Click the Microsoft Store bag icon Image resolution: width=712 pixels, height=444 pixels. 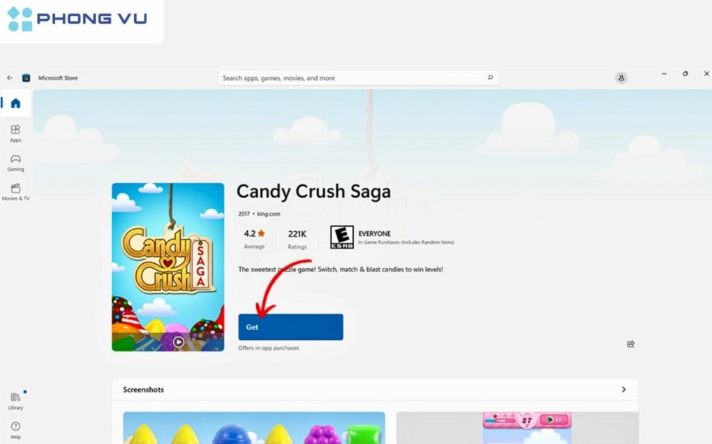27,77
